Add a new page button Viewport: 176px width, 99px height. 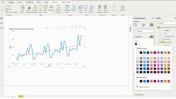(21, 97)
